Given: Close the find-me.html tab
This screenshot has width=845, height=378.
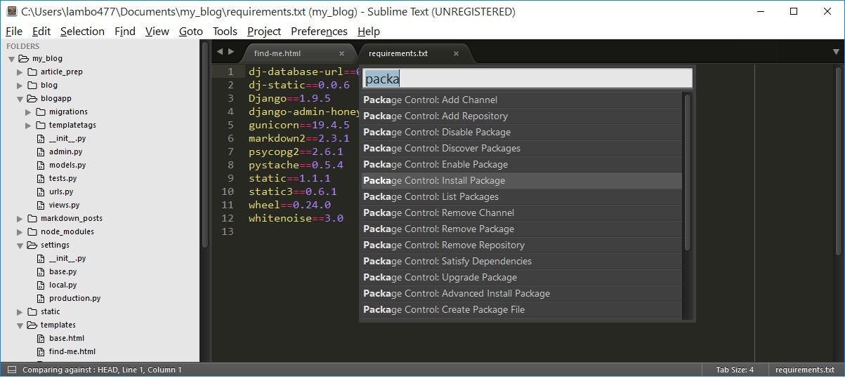Looking at the screenshot, I should coord(342,53).
